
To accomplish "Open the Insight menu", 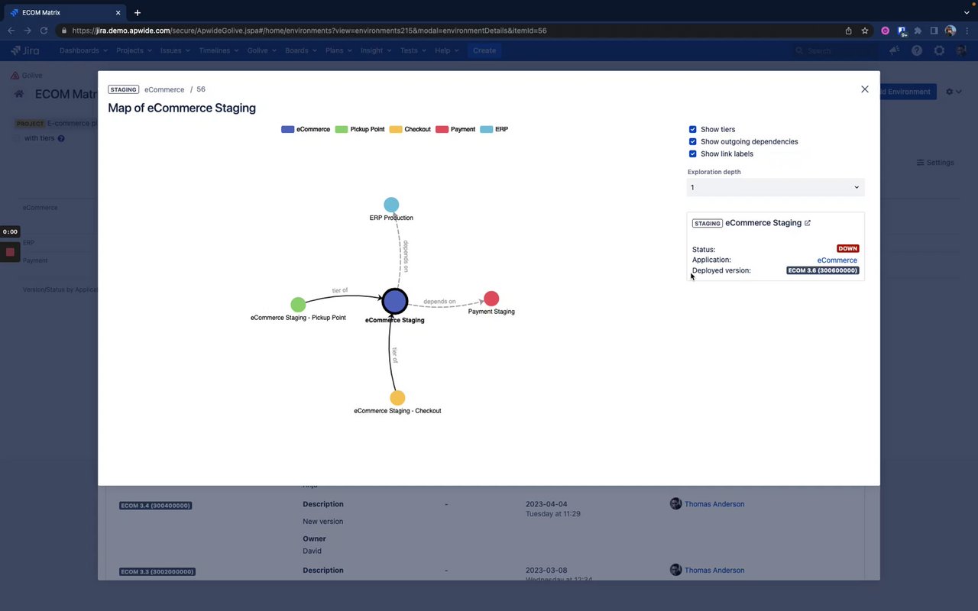I will click(376, 50).
